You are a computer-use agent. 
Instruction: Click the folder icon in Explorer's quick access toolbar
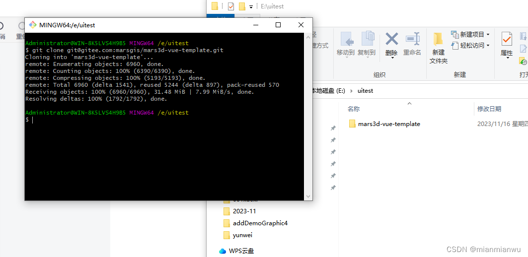215,6
